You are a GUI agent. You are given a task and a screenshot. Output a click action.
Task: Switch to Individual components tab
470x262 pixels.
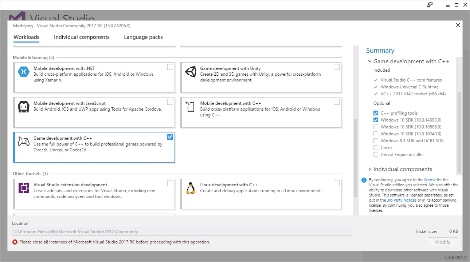coord(82,37)
